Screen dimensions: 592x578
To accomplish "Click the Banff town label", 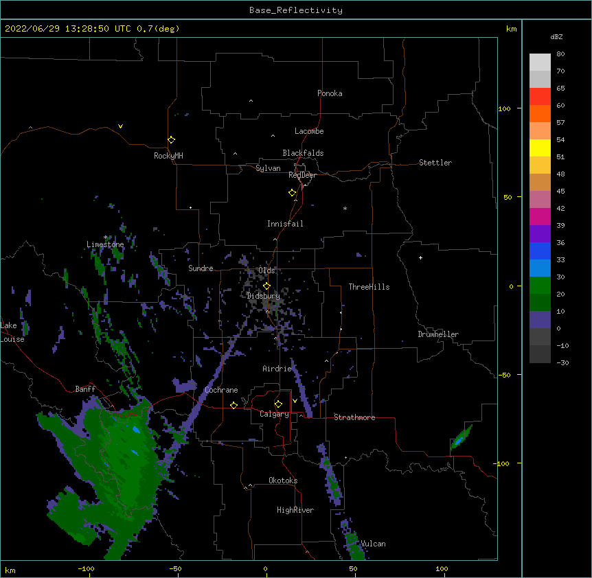I will click(85, 389).
